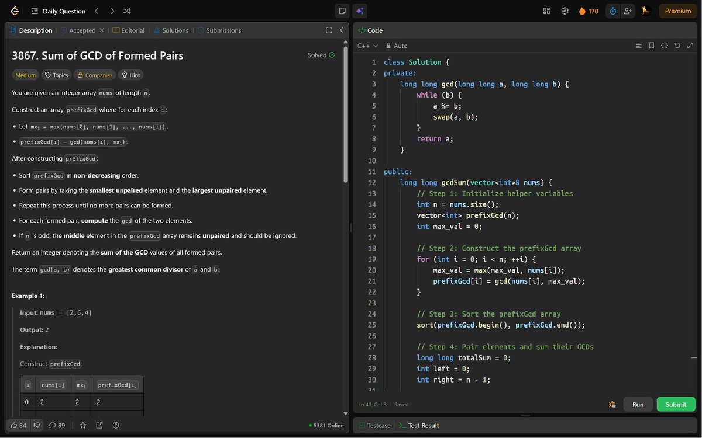
Task: Click the 5381 Online indicator
Action: 326,426
